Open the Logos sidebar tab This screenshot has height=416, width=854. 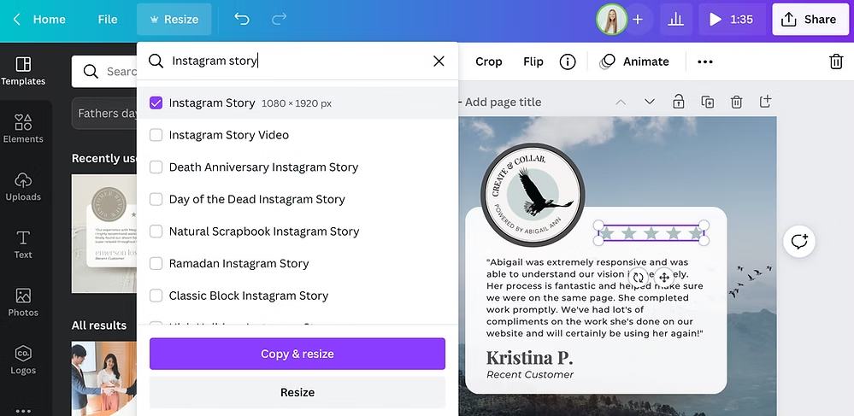[x=23, y=360]
